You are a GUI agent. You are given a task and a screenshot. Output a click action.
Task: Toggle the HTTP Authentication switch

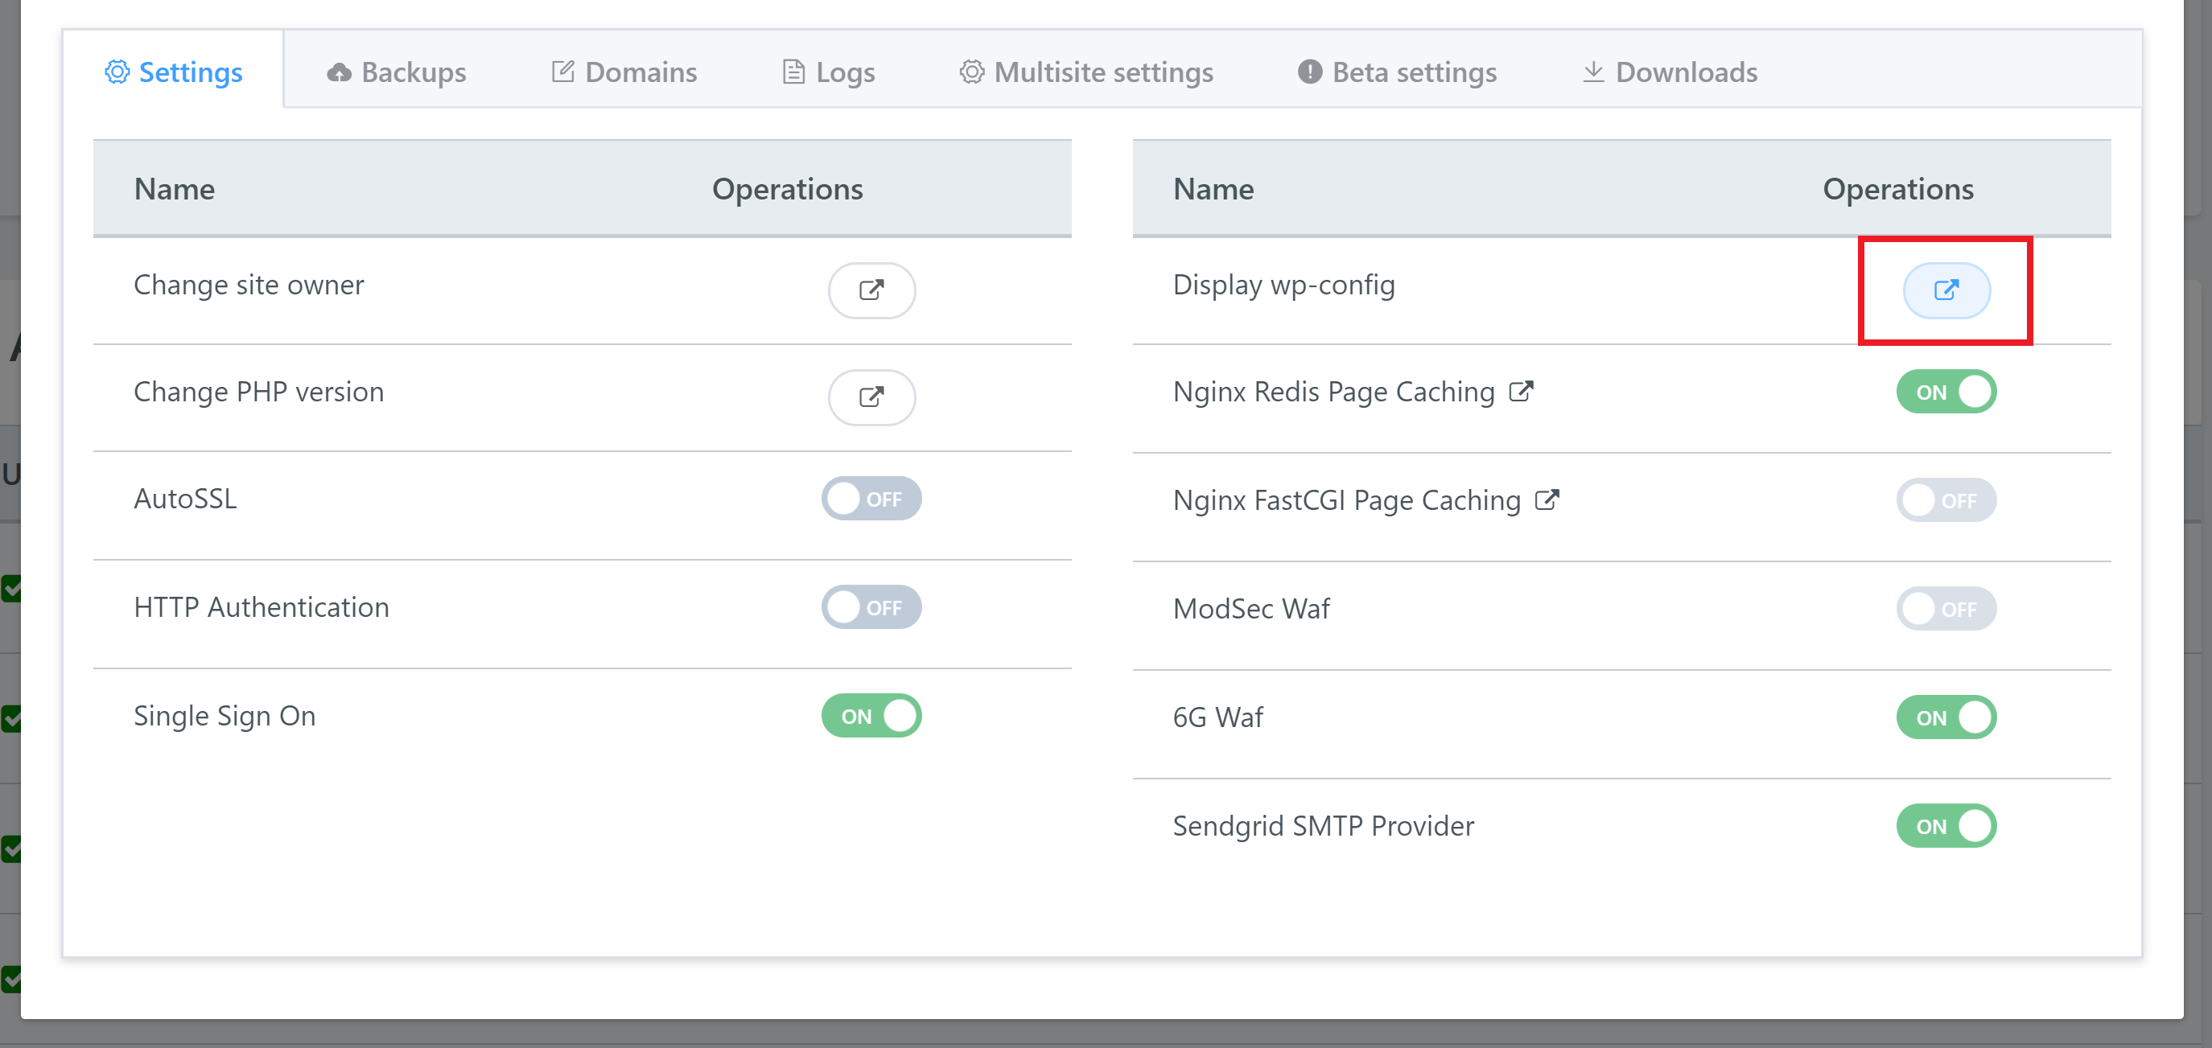871,606
